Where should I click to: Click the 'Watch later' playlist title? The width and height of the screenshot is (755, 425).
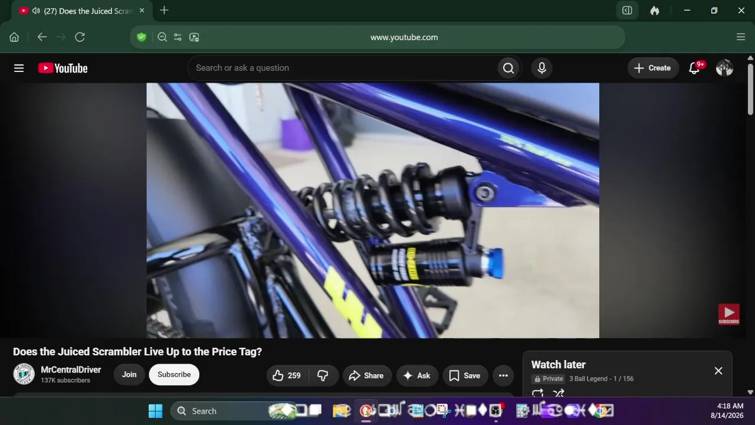559,365
